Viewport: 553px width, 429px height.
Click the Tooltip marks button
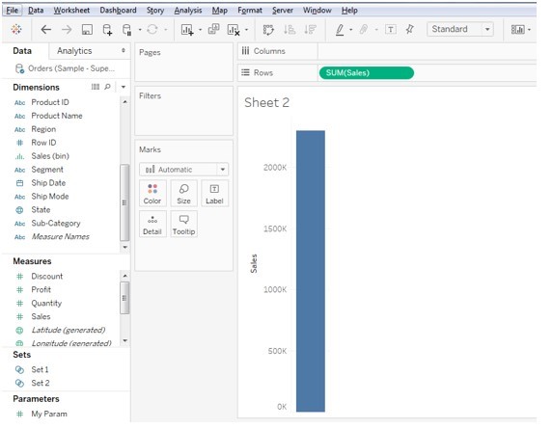pos(183,224)
